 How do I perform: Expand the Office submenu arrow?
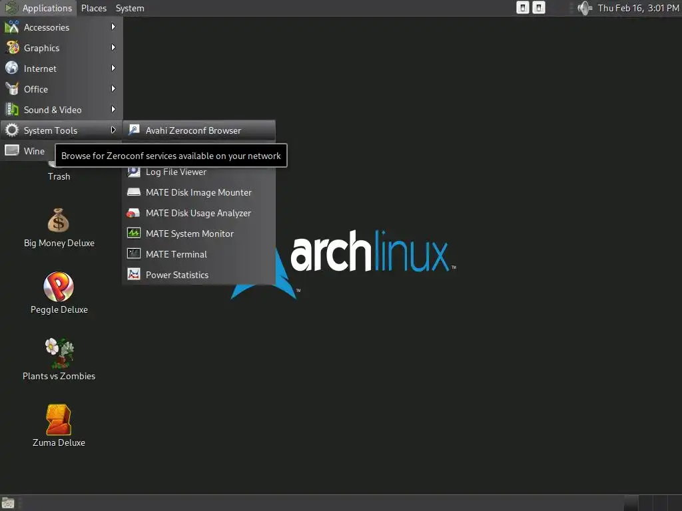click(x=113, y=88)
